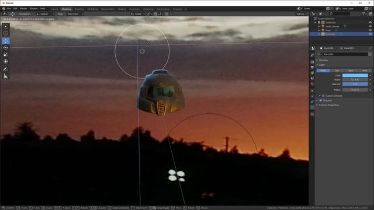This screenshot has width=374, height=210.
Task: Open the Window menu
Action: (x=34, y=9)
